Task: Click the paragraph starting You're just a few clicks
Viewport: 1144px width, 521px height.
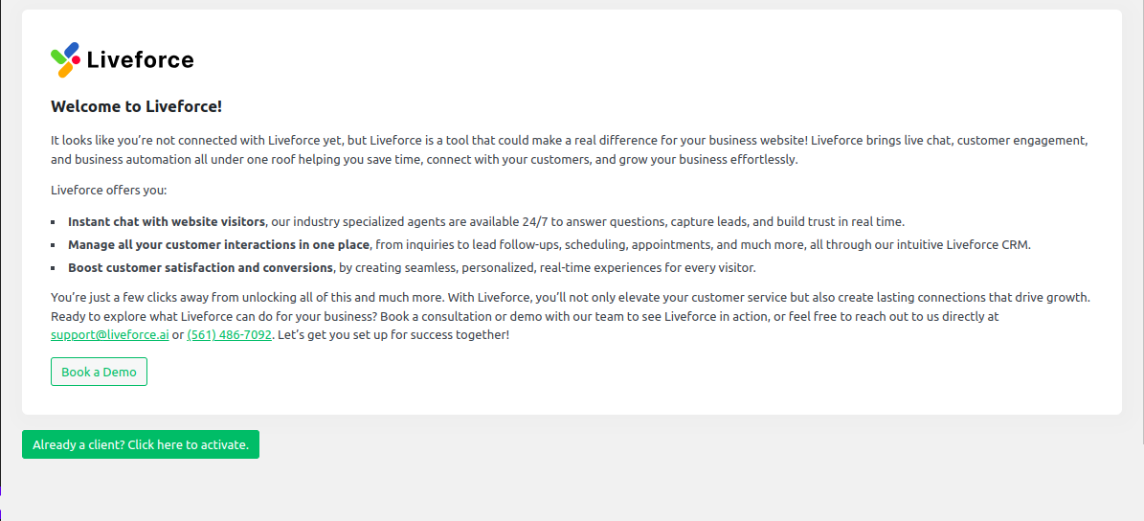Action: 571,317
